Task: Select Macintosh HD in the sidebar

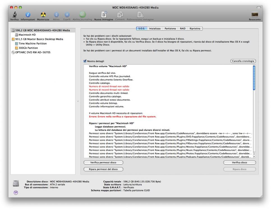Action: click(43, 35)
